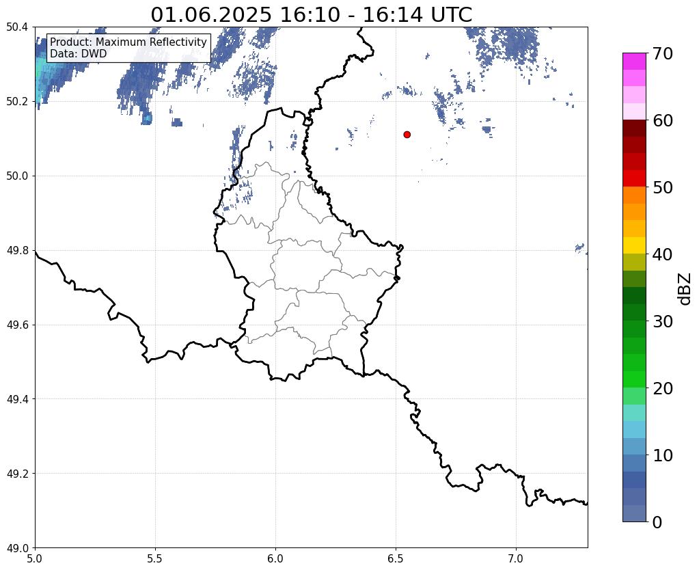
Task: Click the colorbar tick label 20
Action: (663, 388)
